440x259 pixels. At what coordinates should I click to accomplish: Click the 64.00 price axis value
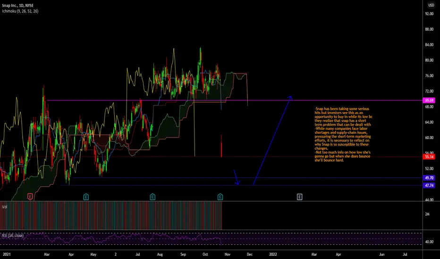429,122
